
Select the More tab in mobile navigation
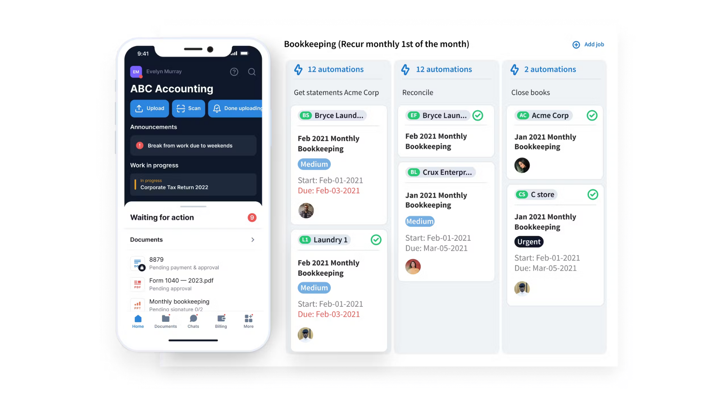248,321
